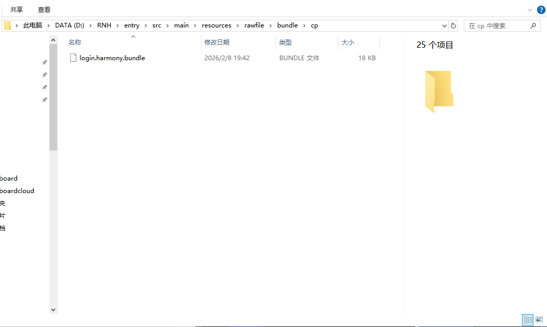
Task: Open the 'board' item in sidebar
Action: (x=9, y=179)
